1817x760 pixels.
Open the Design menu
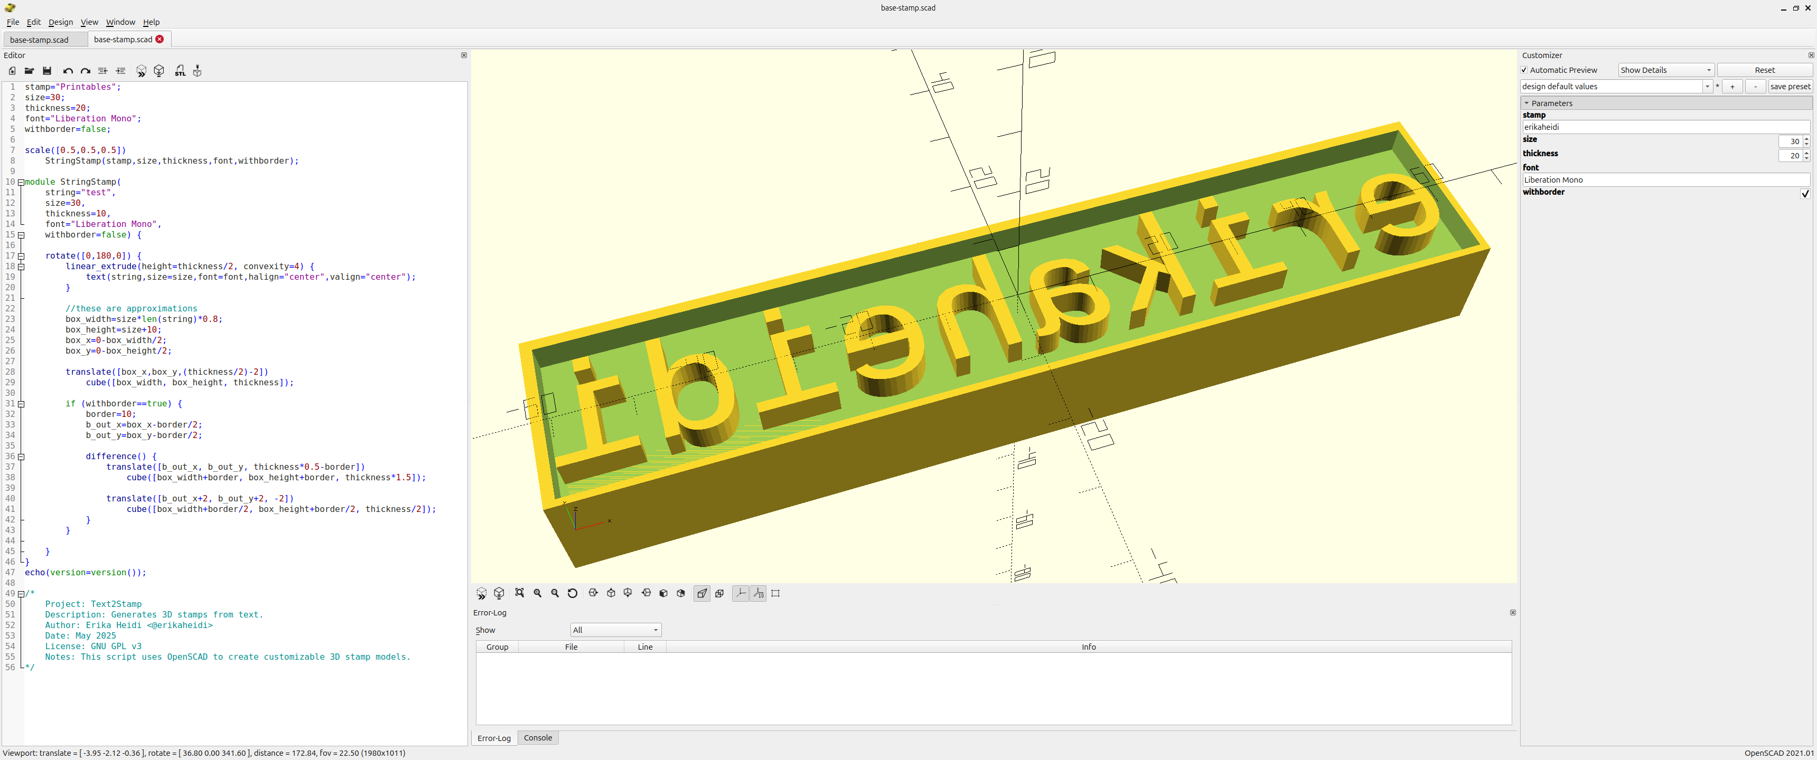click(61, 22)
